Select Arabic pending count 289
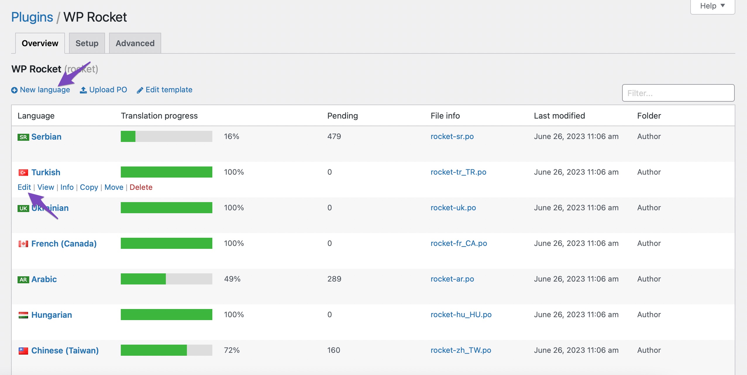The width and height of the screenshot is (747, 375). tap(334, 279)
